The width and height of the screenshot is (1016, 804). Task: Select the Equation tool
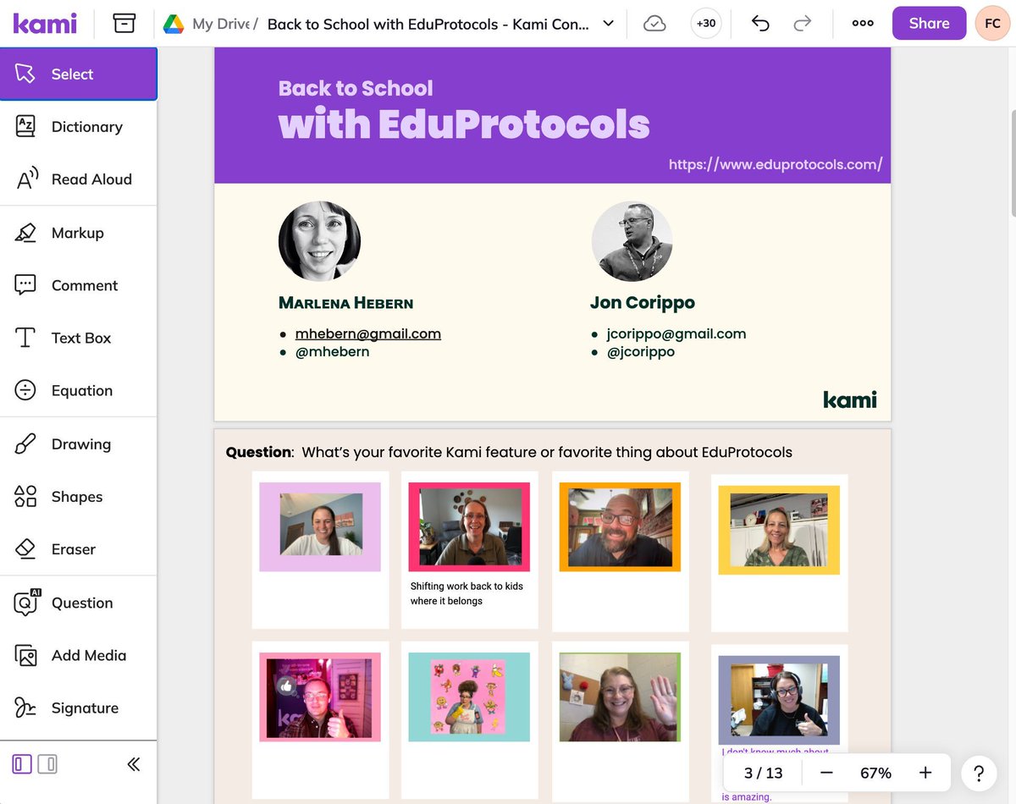[x=78, y=390]
